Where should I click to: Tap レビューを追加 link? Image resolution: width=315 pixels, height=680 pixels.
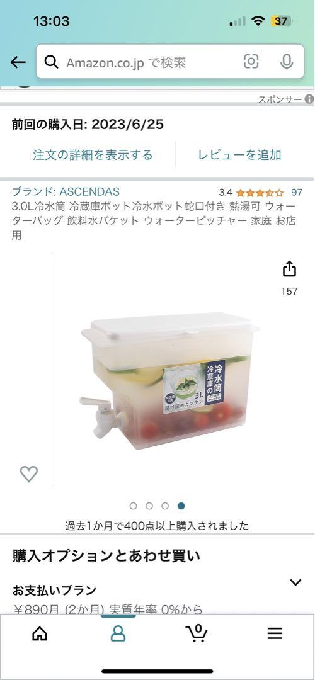click(240, 155)
